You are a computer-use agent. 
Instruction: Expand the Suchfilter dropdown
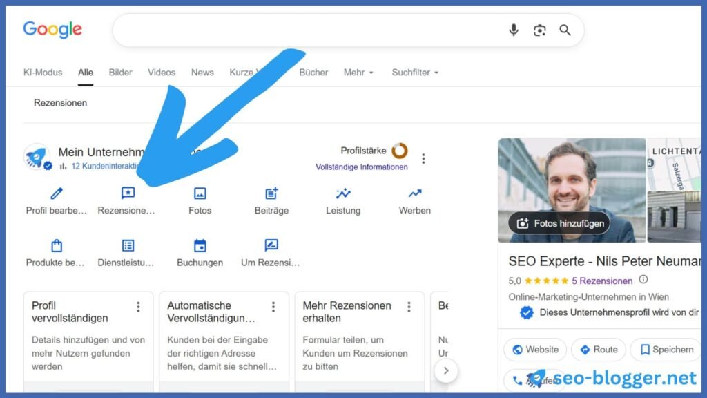coord(415,73)
